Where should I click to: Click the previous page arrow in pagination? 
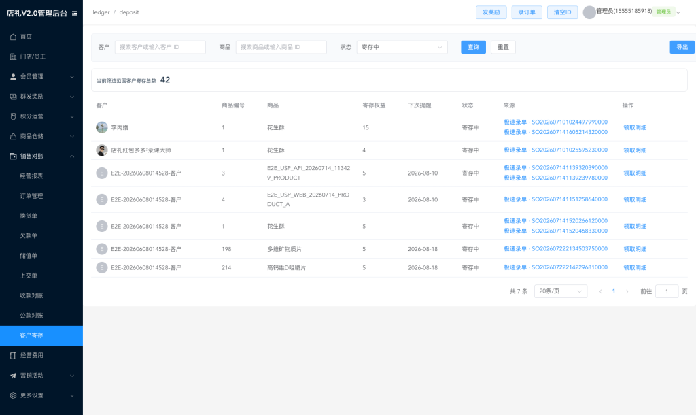(601, 291)
